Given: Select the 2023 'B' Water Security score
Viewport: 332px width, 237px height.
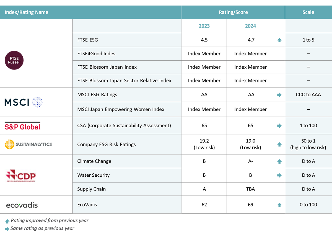Looking at the screenshot, I should [x=204, y=175].
